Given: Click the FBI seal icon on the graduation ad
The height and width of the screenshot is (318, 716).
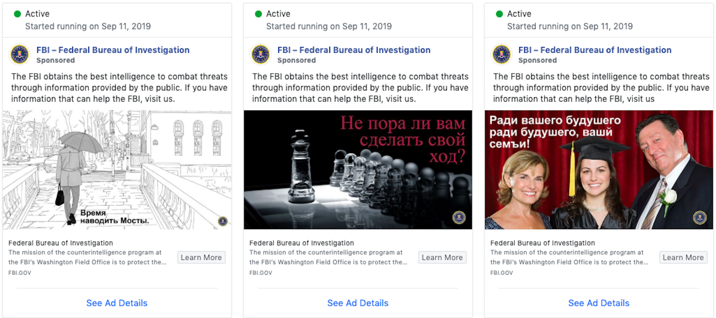Looking at the screenshot, I should 501,54.
